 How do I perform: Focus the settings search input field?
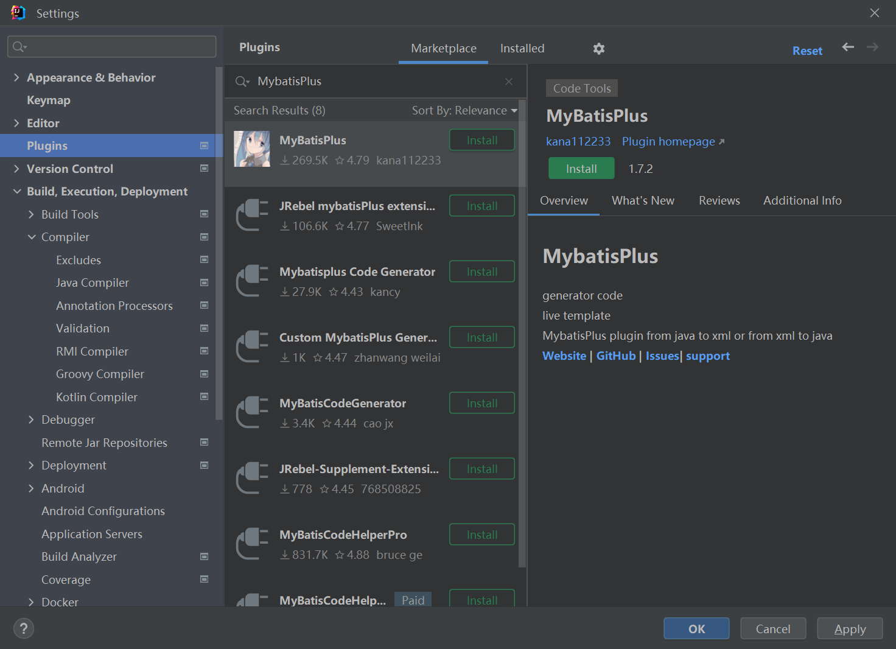[x=111, y=47]
